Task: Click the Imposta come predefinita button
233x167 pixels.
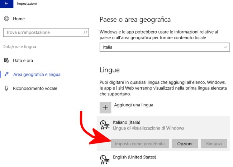Action: pos(140,143)
